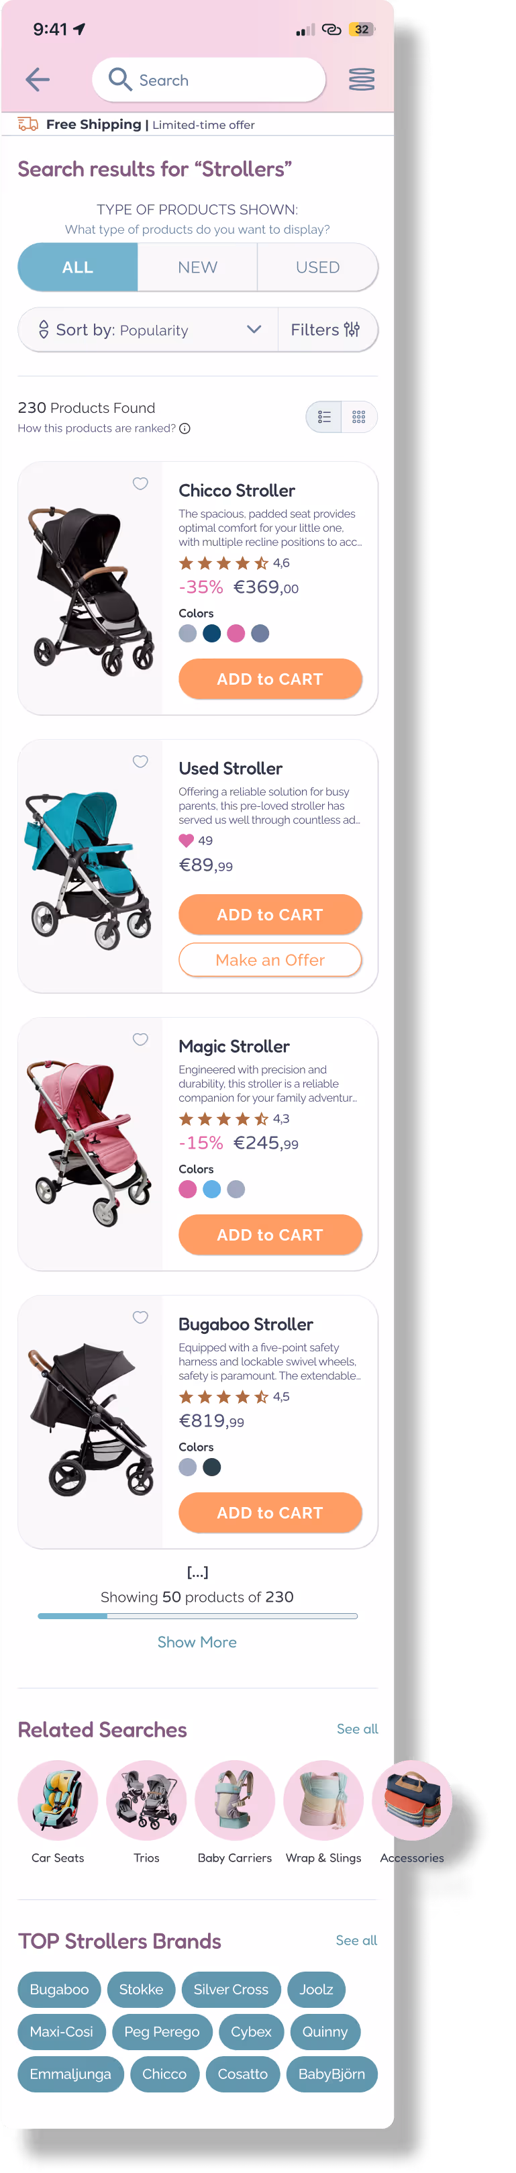Select the USED products tab
Image resolution: width=516 pixels, height=2173 pixels.
tap(318, 267)
